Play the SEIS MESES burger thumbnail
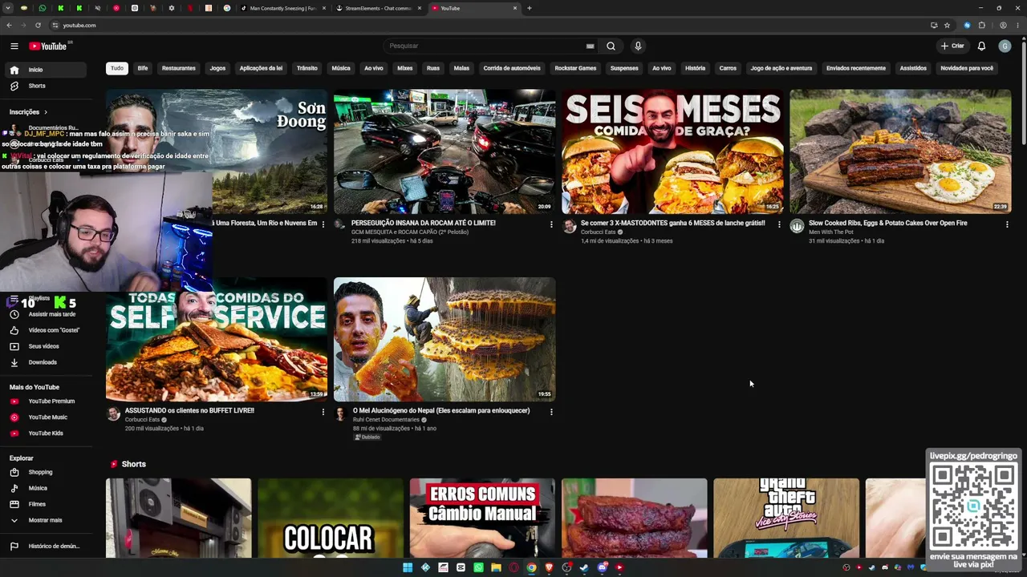Image resolution: width=1027 pixels, height=577 pixels. pyautogui.click(x=672, y=151)
